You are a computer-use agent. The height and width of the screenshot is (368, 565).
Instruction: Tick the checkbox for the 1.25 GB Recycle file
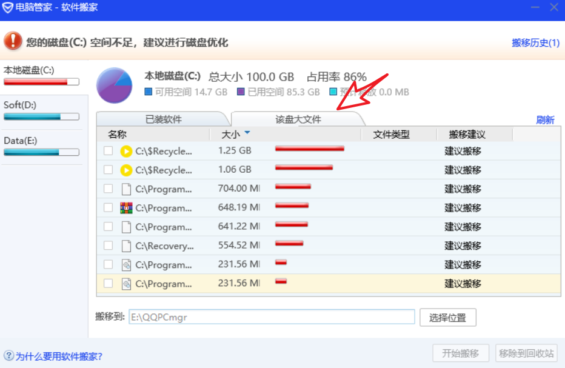pyautogui.click(x=108, y=151)
